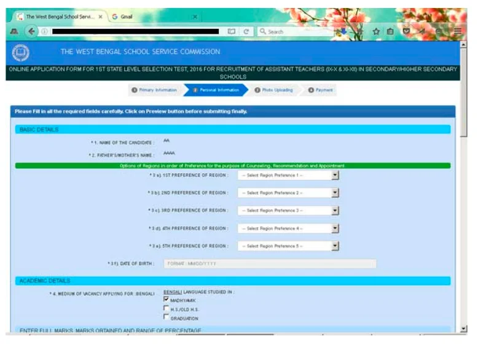Image resolution: width=486 pixels, height=347 pixels.
Task: Check the H.S./Old H.S. checkbox
Action: click(166, 309)
